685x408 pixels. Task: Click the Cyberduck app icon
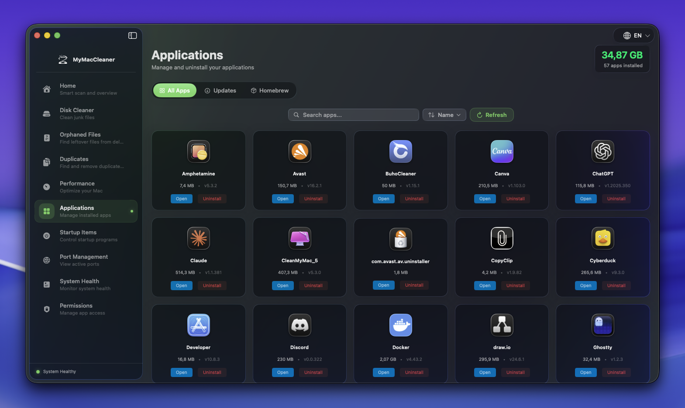[x=603, y=238]
